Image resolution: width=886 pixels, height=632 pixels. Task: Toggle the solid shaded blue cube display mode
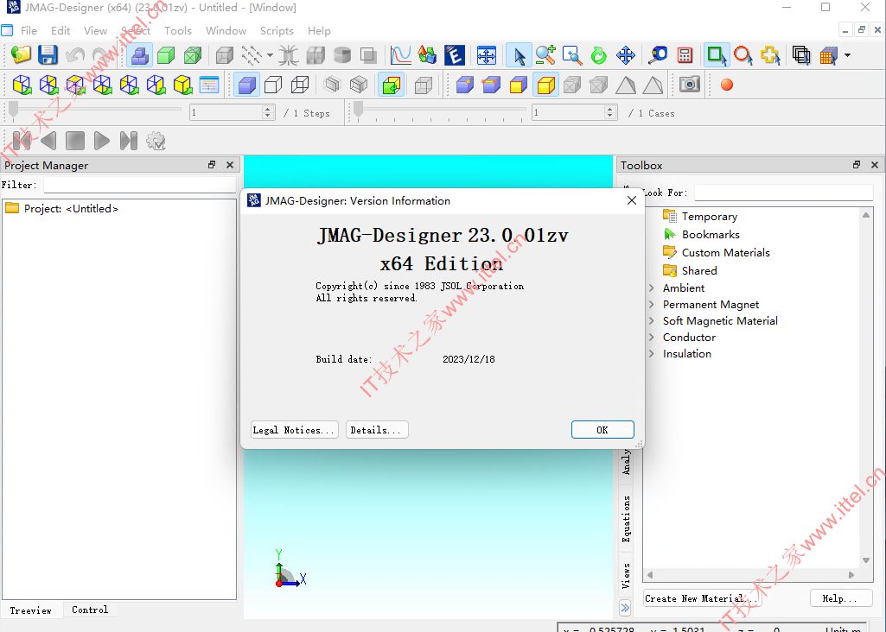click(x=247, y=85)
